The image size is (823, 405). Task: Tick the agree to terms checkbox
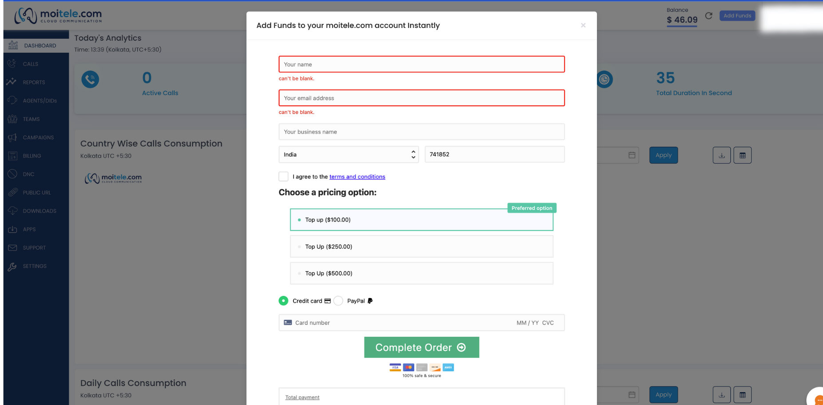pos(283,177)
